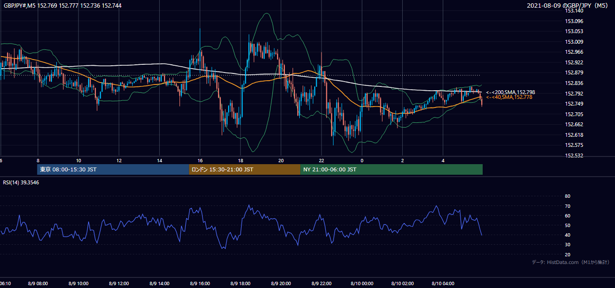Click the 8/10 02:00 bottom time label
The image size is (615, 288).
pos(402,284)
